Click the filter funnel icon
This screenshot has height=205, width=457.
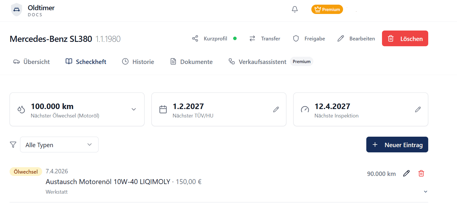click(13, 145)
